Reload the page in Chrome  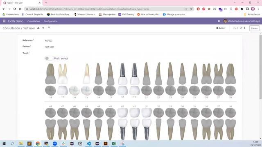pyautogui.click(x=15, y=9)
